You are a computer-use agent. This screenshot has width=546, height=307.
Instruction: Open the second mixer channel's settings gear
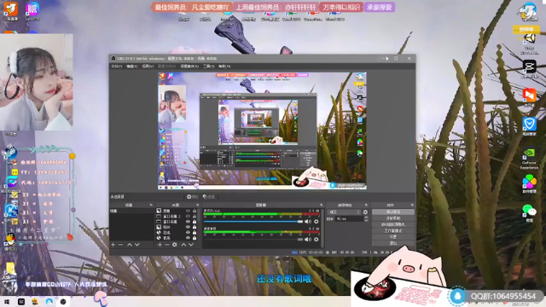point(317,239)
